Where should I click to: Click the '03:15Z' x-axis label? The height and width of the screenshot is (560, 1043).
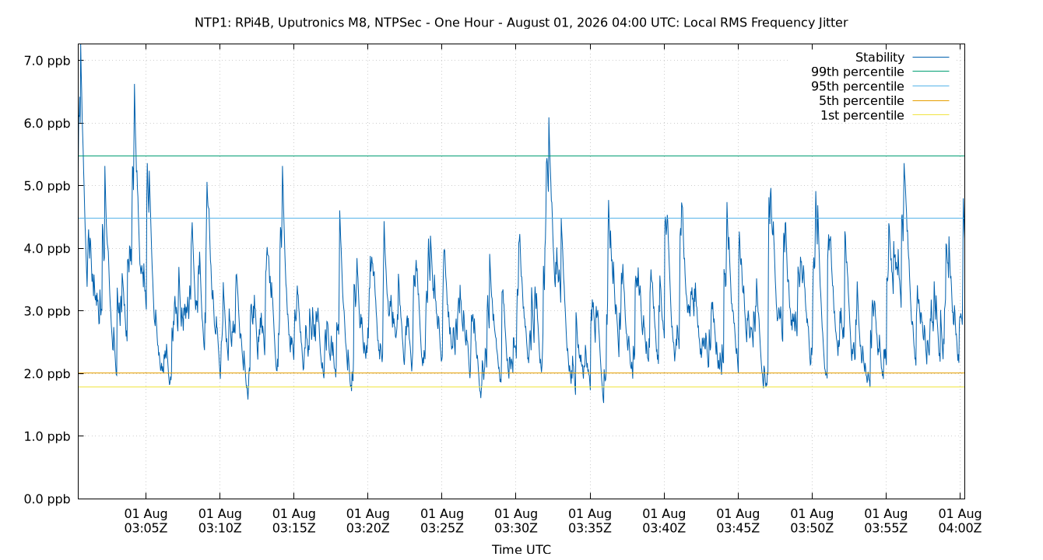pyautogui.click(x=293, y=528)
